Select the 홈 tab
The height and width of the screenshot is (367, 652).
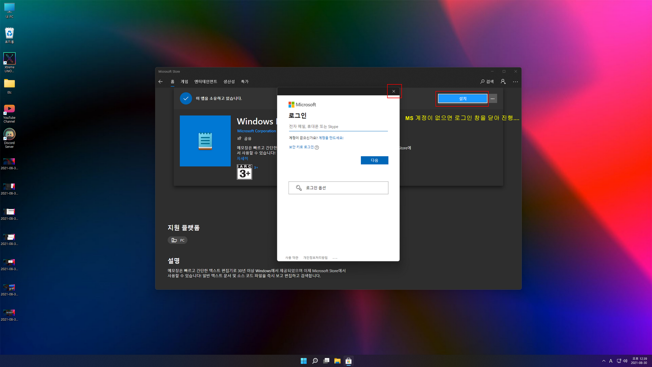tap(172, 82)
